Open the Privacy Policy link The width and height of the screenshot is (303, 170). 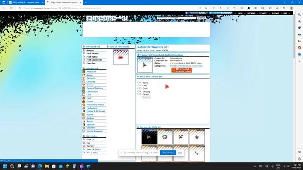point(92,153)
